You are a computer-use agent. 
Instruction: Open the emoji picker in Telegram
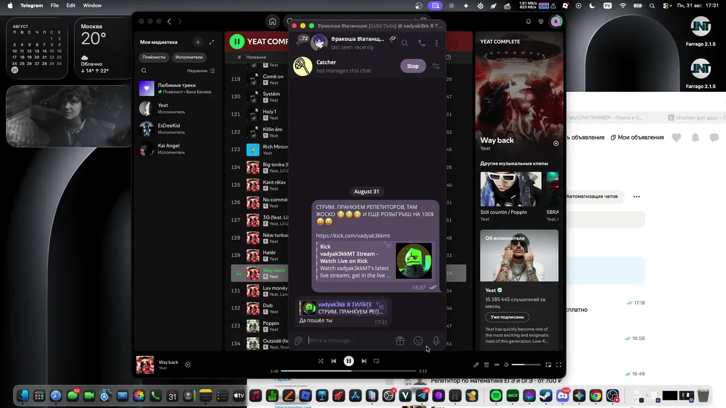(x=418, y=341)
